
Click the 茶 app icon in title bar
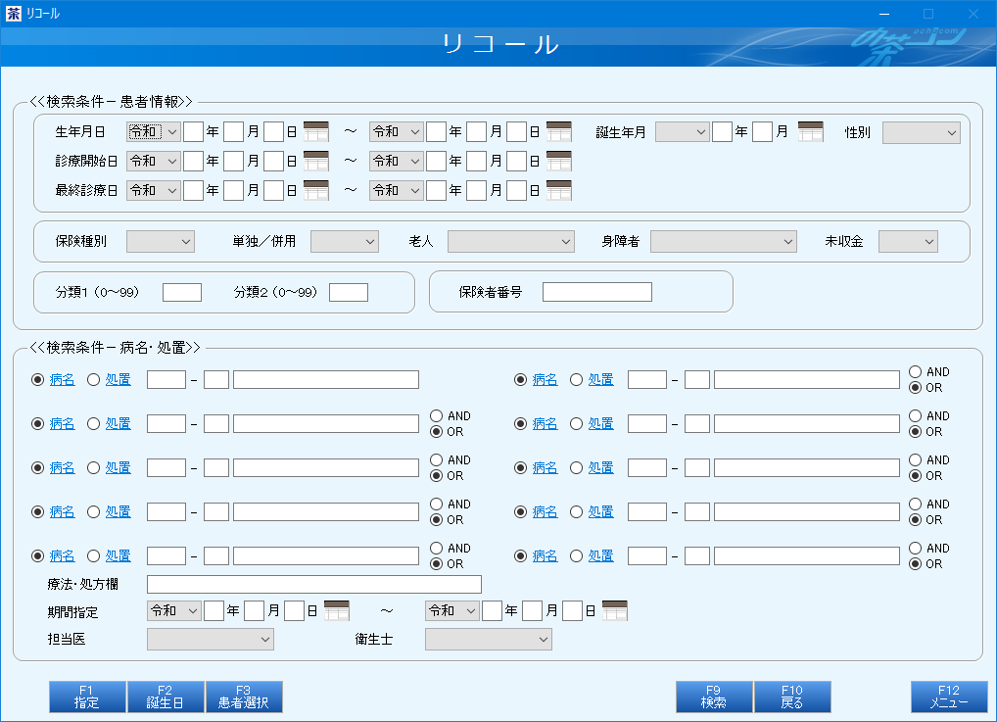click(14, 14)
